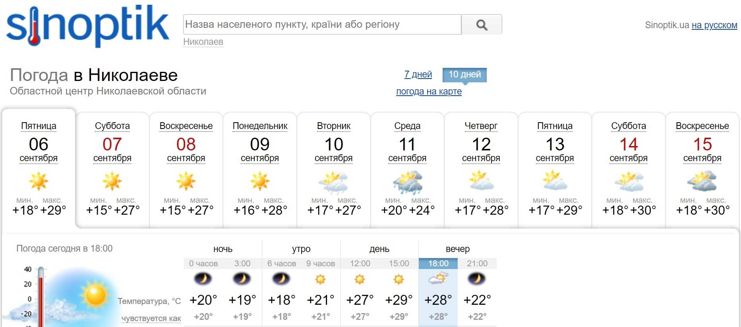Select the Четверг 12 сентября day card

click(481, 169)
